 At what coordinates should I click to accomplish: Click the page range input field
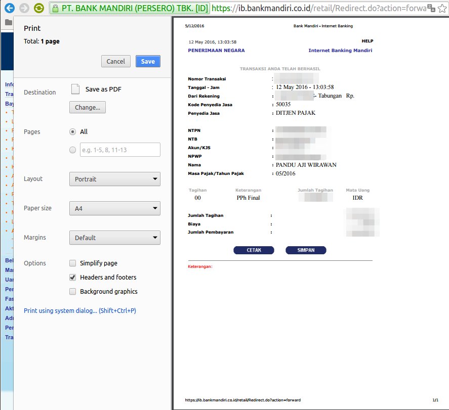click(x=120, y=150)
